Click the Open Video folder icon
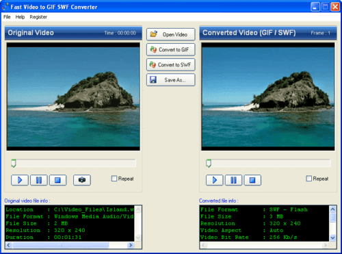The image size is (342, 254). pyautogui.click(x=153, y=34)
